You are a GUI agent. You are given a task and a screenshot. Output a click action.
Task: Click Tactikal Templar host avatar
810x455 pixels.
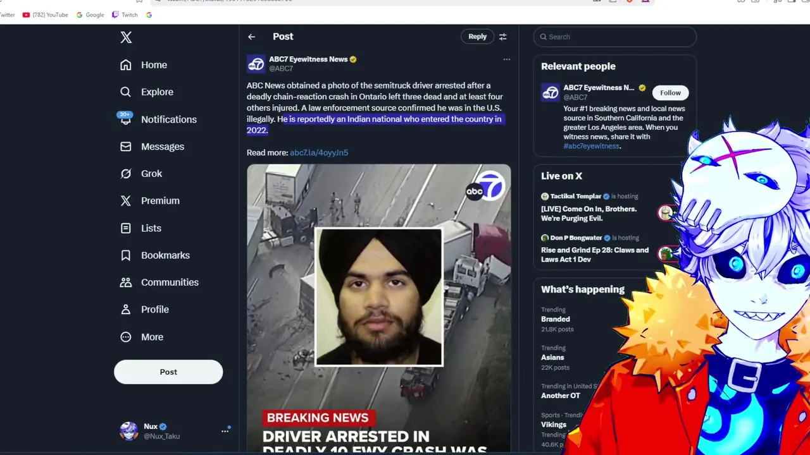pyautogui.click(x=544, y=197)
